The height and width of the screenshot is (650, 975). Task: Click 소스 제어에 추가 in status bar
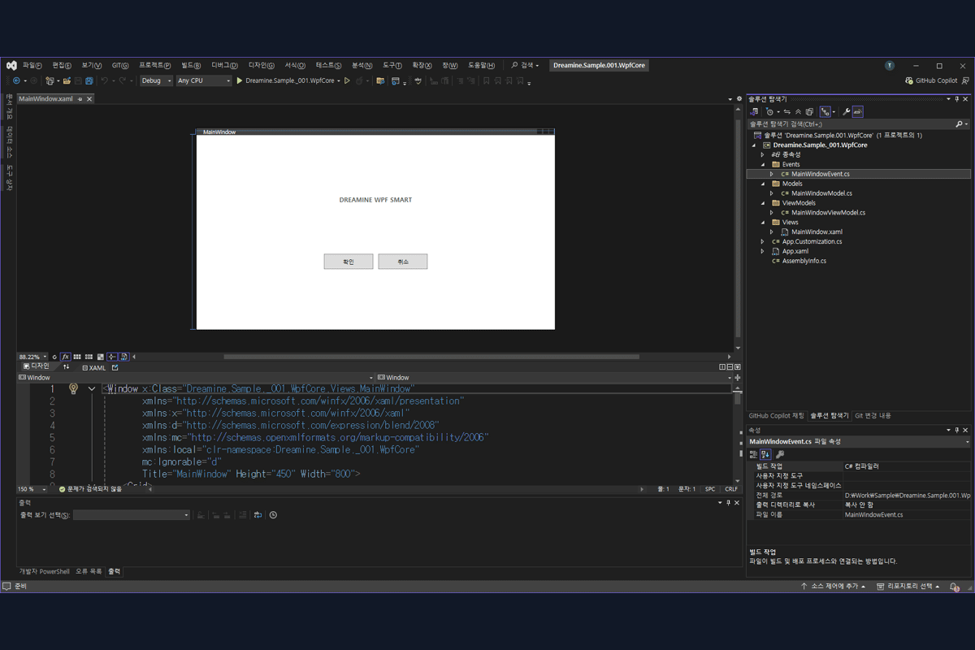[x=833, y=586]
